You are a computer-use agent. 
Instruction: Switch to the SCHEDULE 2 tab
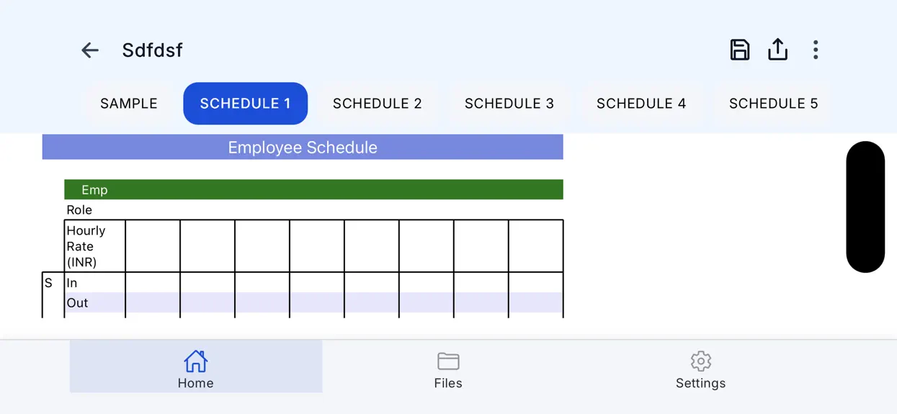[378, 104]
